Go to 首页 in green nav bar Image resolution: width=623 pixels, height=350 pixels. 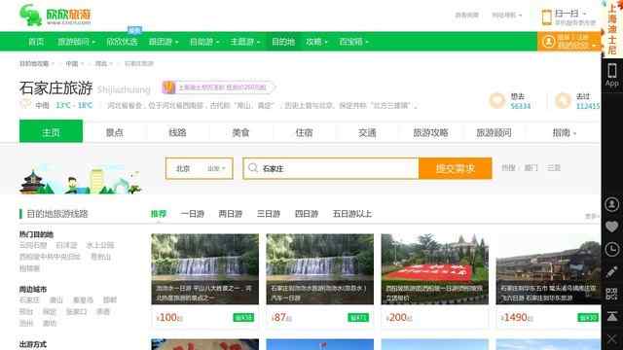(36, 42)
